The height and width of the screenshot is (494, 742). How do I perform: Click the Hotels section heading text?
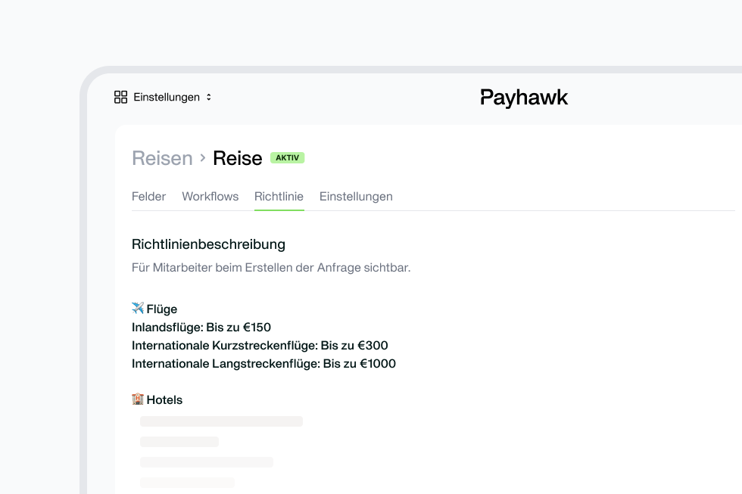(x=164, y=400)
